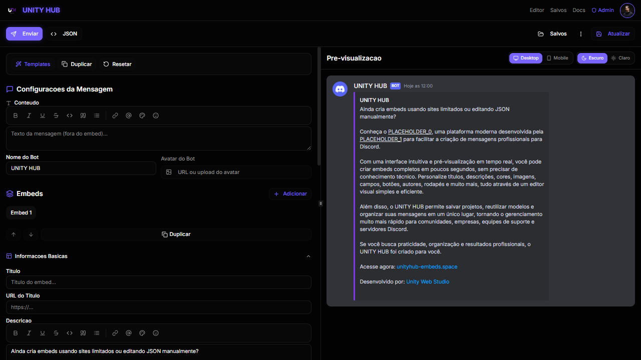Click the Resetar button
641x360 pixels.
point(117,64)
